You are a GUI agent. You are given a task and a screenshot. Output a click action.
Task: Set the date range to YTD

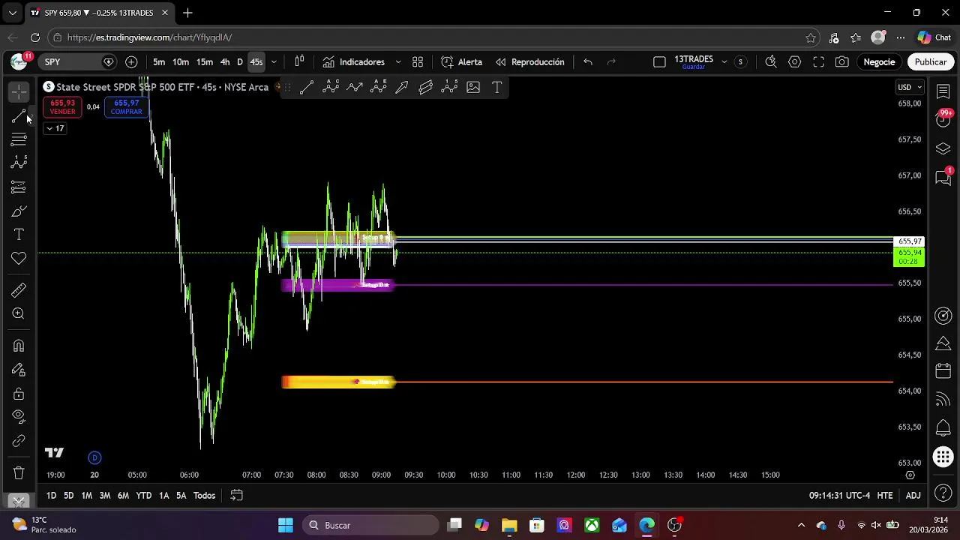(143, 496)
